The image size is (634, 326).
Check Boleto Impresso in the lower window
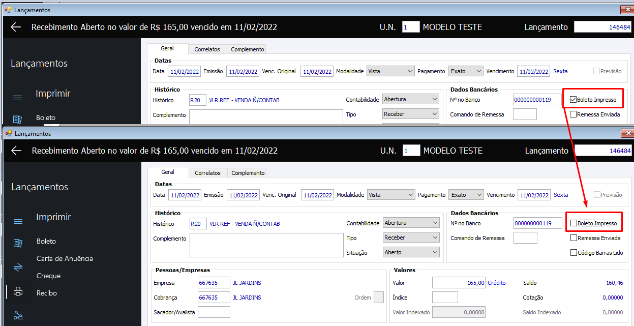click(x=573, y=223)
